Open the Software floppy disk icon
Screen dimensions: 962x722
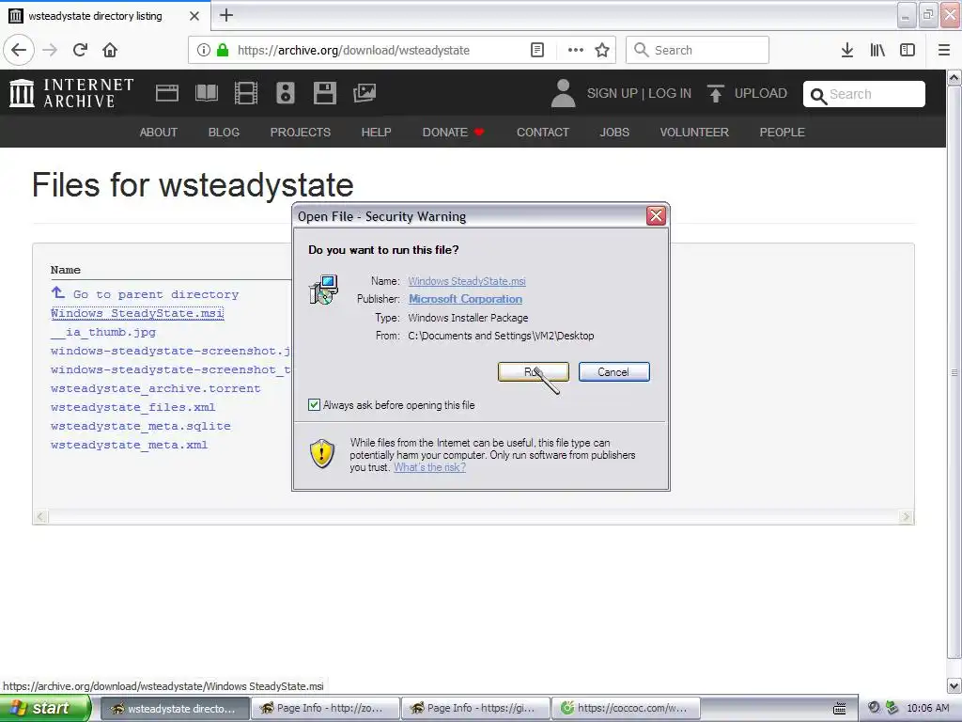click(324, 93)
